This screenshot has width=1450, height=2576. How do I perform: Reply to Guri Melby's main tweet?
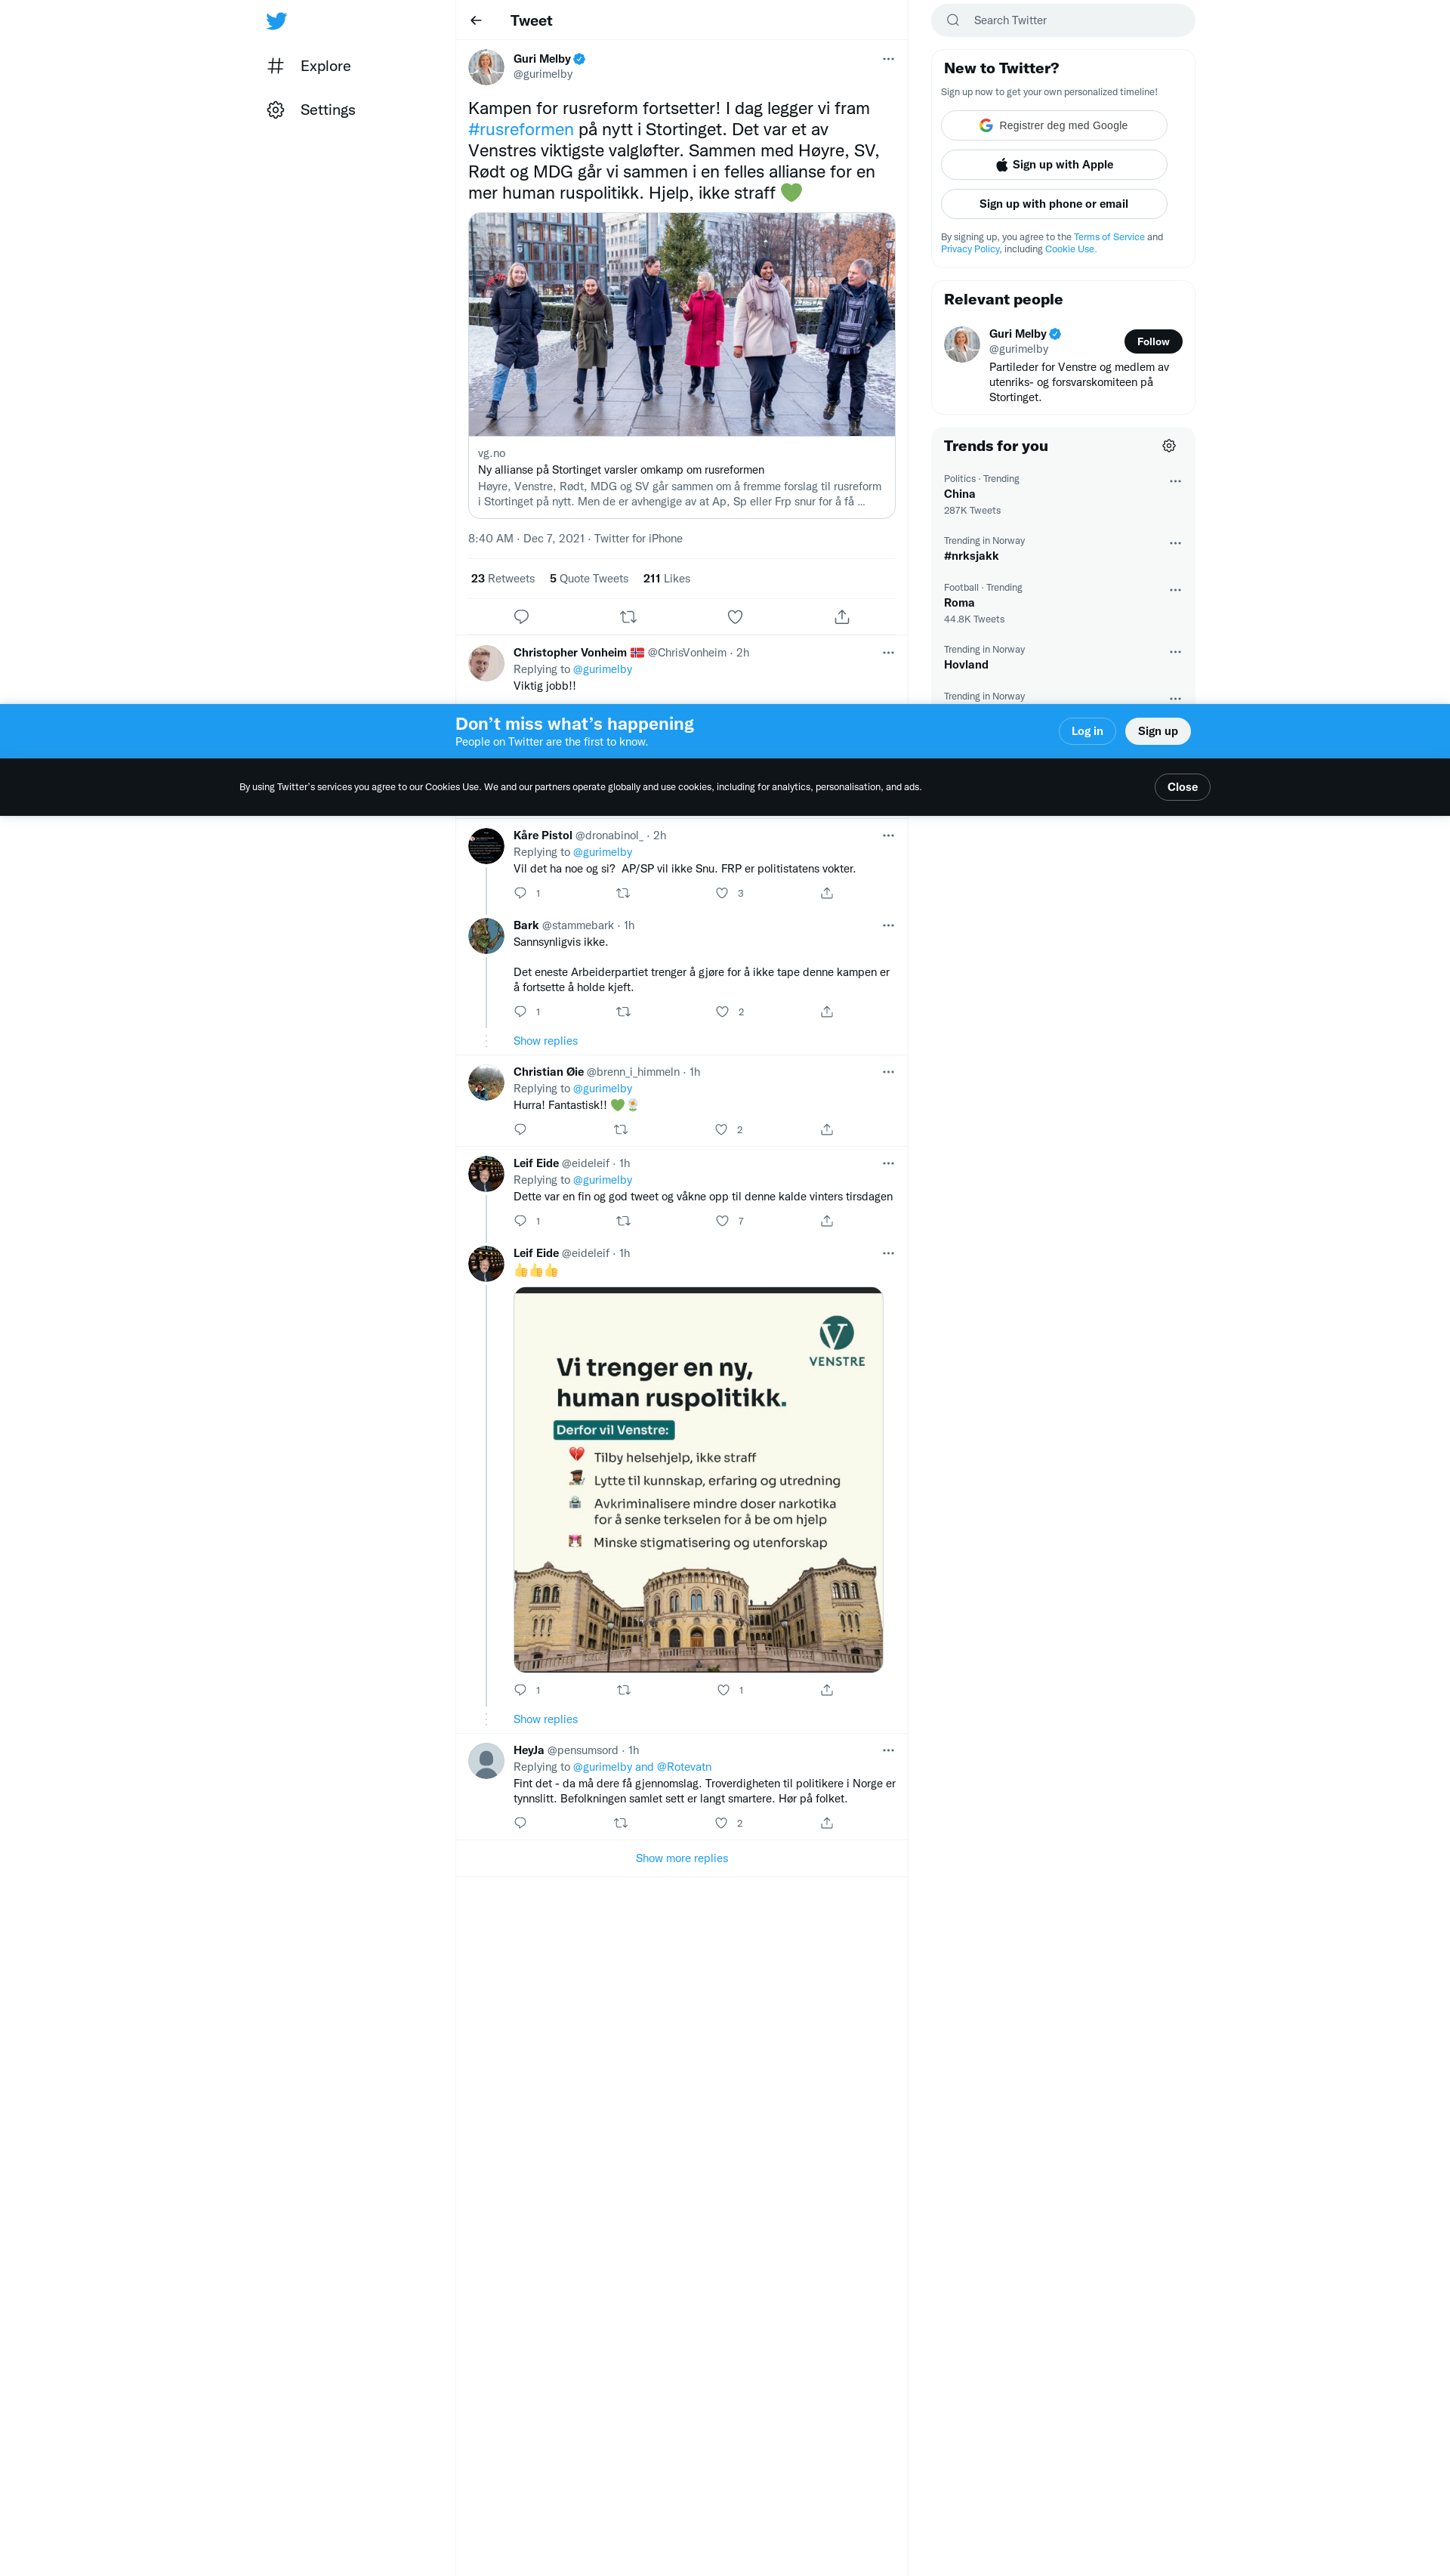click(x=521, y=617)
